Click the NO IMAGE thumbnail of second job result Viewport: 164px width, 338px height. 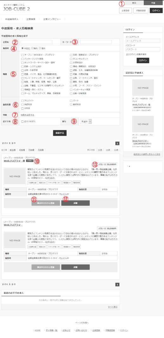[x=15, y=240]
